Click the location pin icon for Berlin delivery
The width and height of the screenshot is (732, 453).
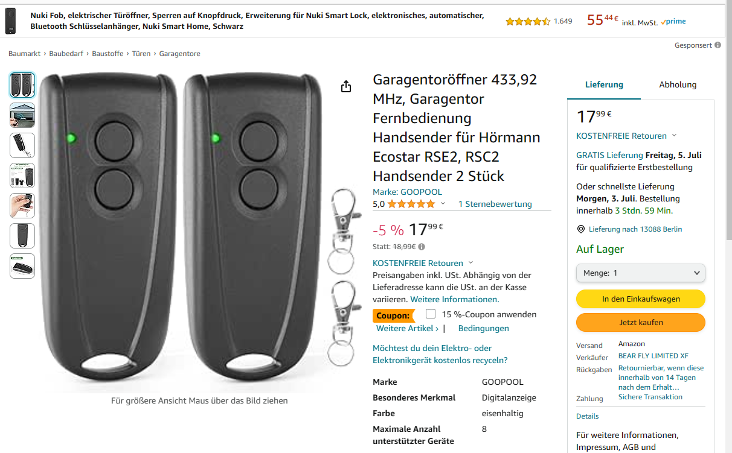coord(581,229)
